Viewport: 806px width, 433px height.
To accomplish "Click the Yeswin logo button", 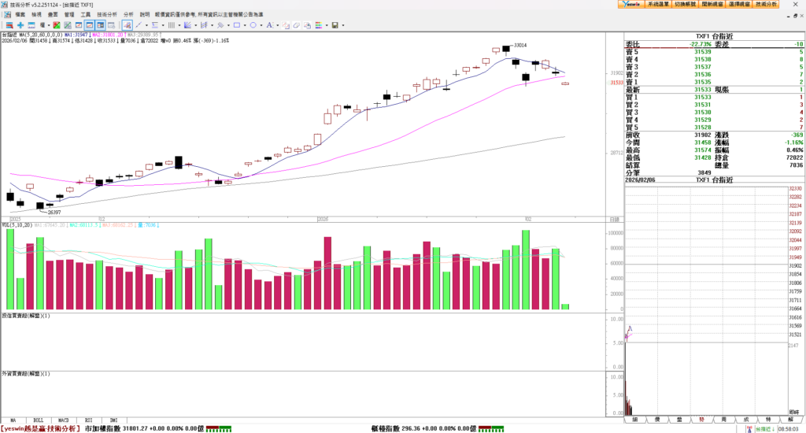I will 630,4.
